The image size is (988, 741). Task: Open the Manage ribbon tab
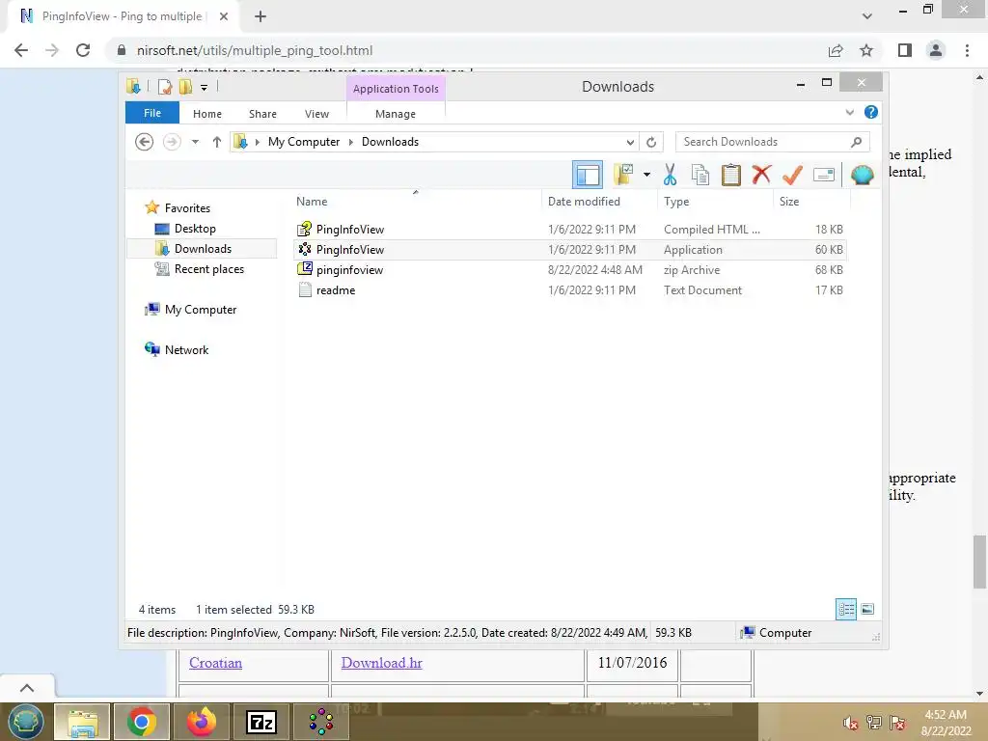pyautogui.click(x=396, y=114)
